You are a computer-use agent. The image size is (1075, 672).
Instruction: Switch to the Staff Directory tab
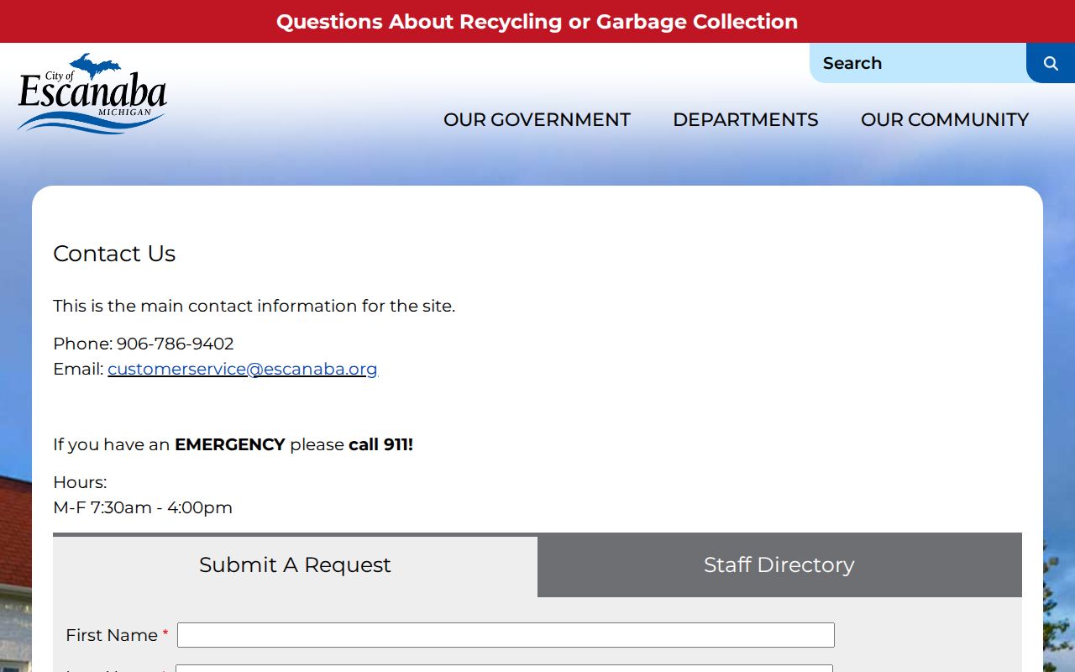779,565
